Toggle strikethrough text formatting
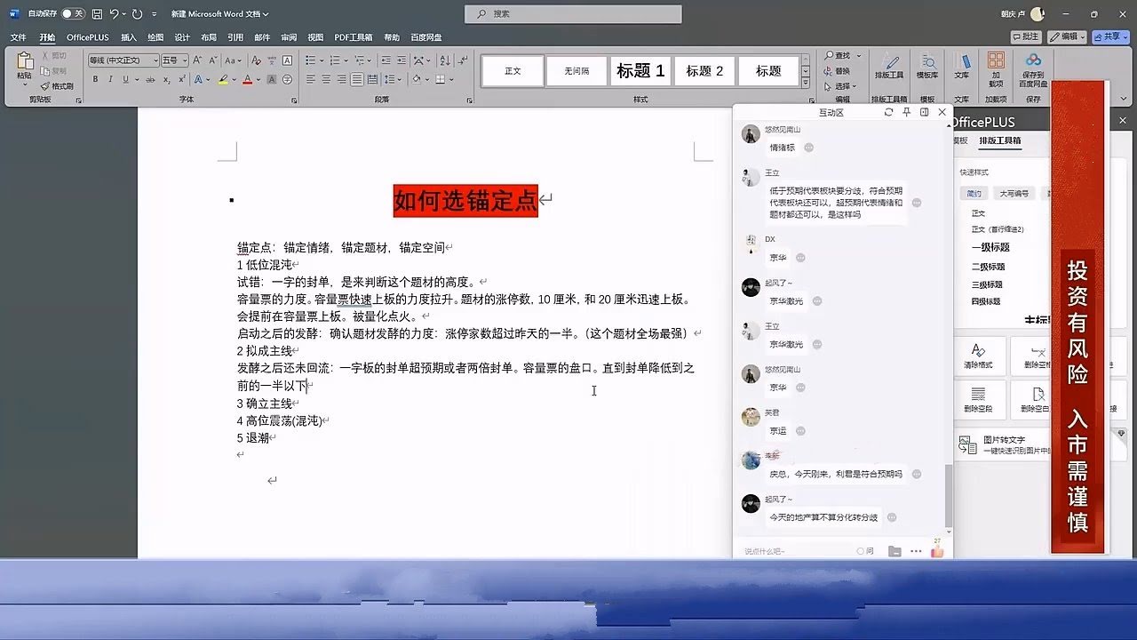The width and height of the screenshot is (1137, 640). tap(152, 79)
